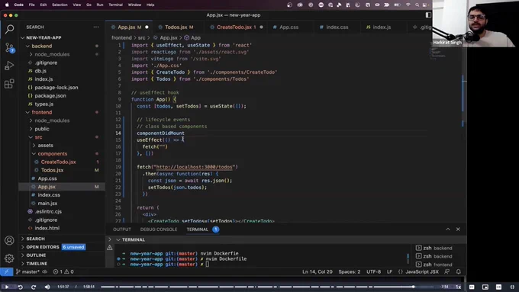Click the video progress bar playhead knob

click(x=413, y=287)
